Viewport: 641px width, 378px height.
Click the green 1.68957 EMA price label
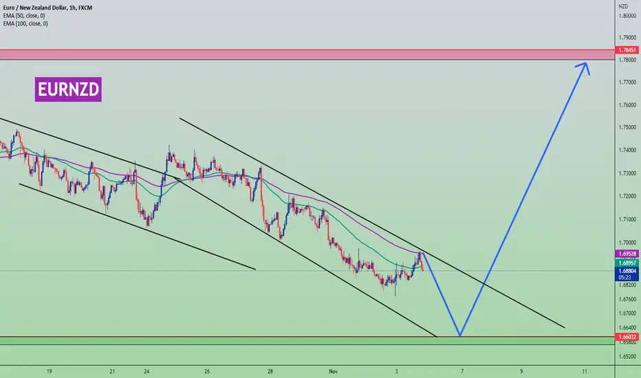pos(627,263)
